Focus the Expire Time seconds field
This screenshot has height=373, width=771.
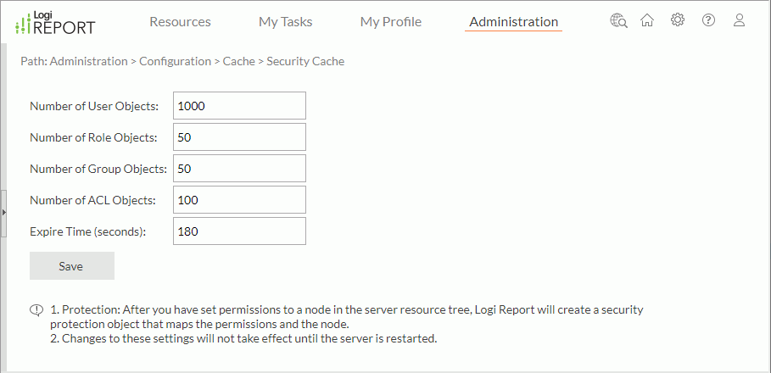click(x=239, y=231)
